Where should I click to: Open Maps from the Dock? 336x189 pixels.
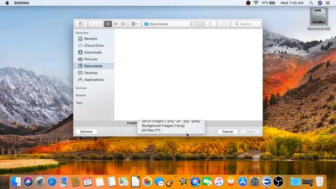coord(123,182)
